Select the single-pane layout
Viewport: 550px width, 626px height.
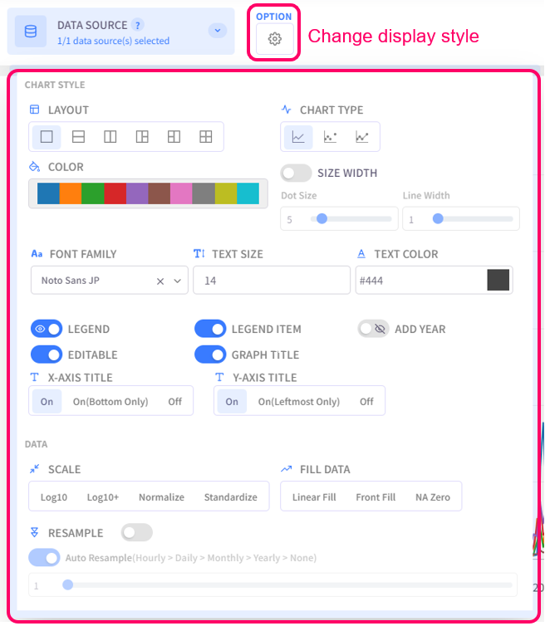pos(47,137)
